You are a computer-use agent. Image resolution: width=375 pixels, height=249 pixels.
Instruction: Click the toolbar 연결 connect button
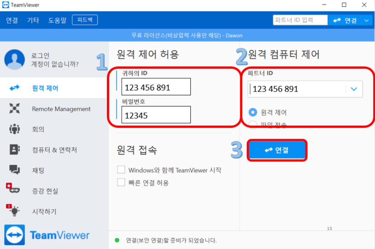coord(344,20)
